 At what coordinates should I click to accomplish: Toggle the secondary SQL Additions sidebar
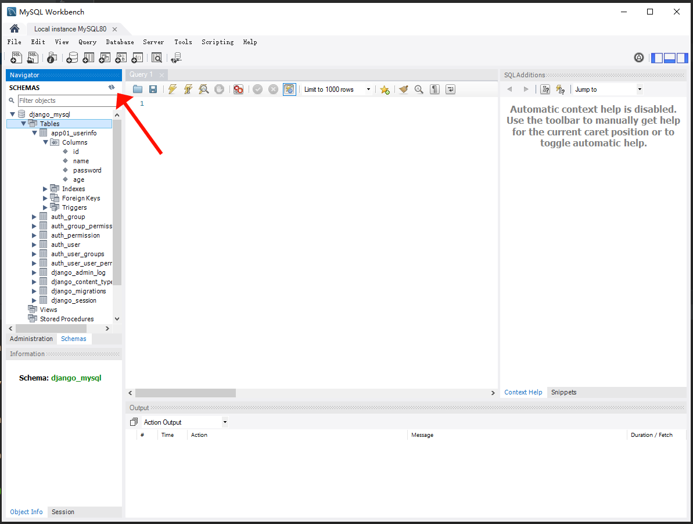pyautogui.click(x=683, y=58)
